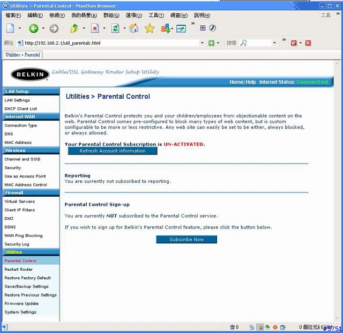343x333 pixels.
Task: Open System Settings link
Action: 20,312
